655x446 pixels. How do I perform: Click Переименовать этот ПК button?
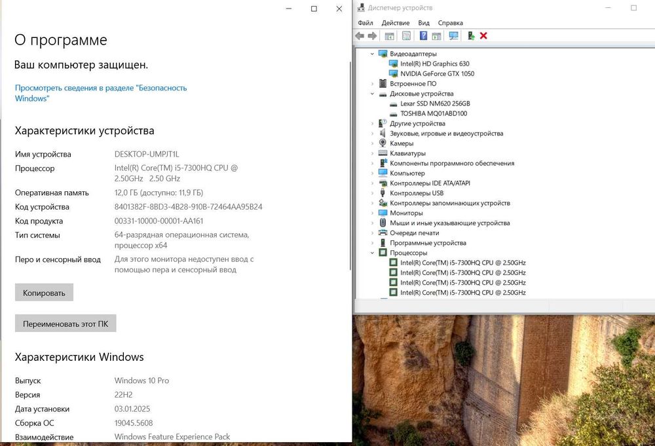(65, 324)
